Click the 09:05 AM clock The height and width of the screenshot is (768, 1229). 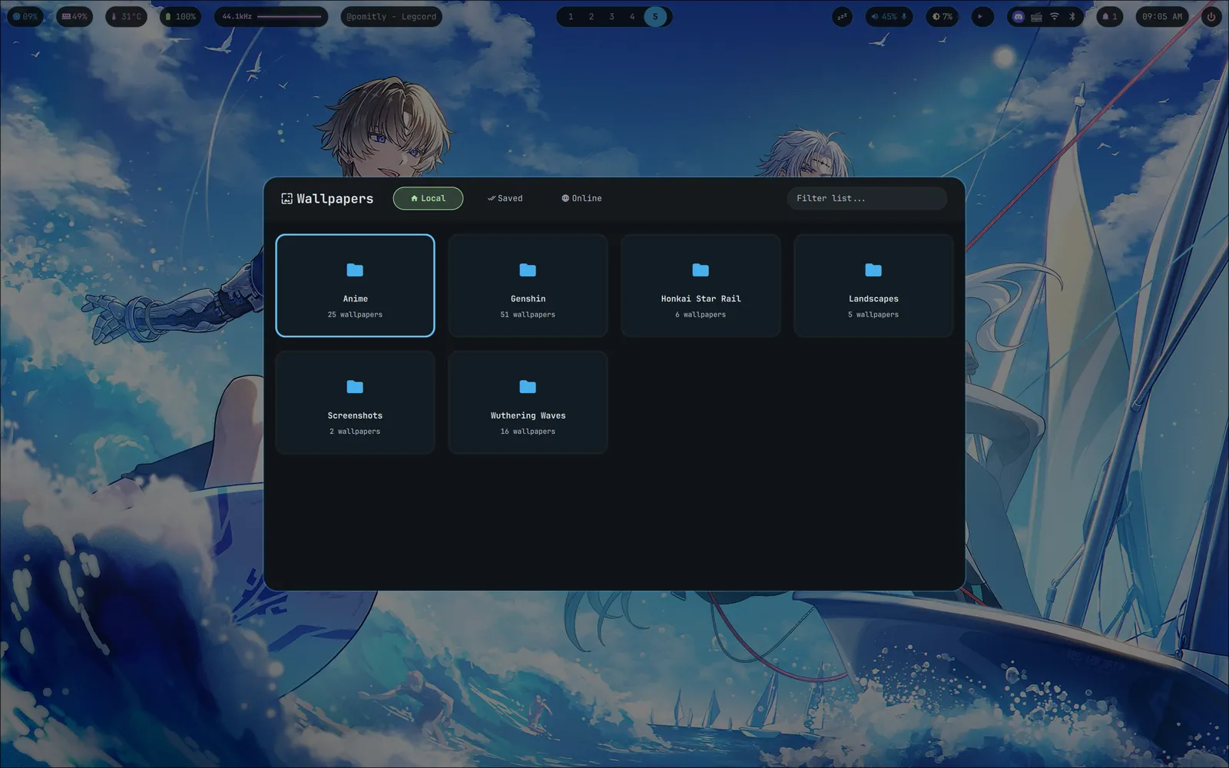click(x=1162, y=16)
